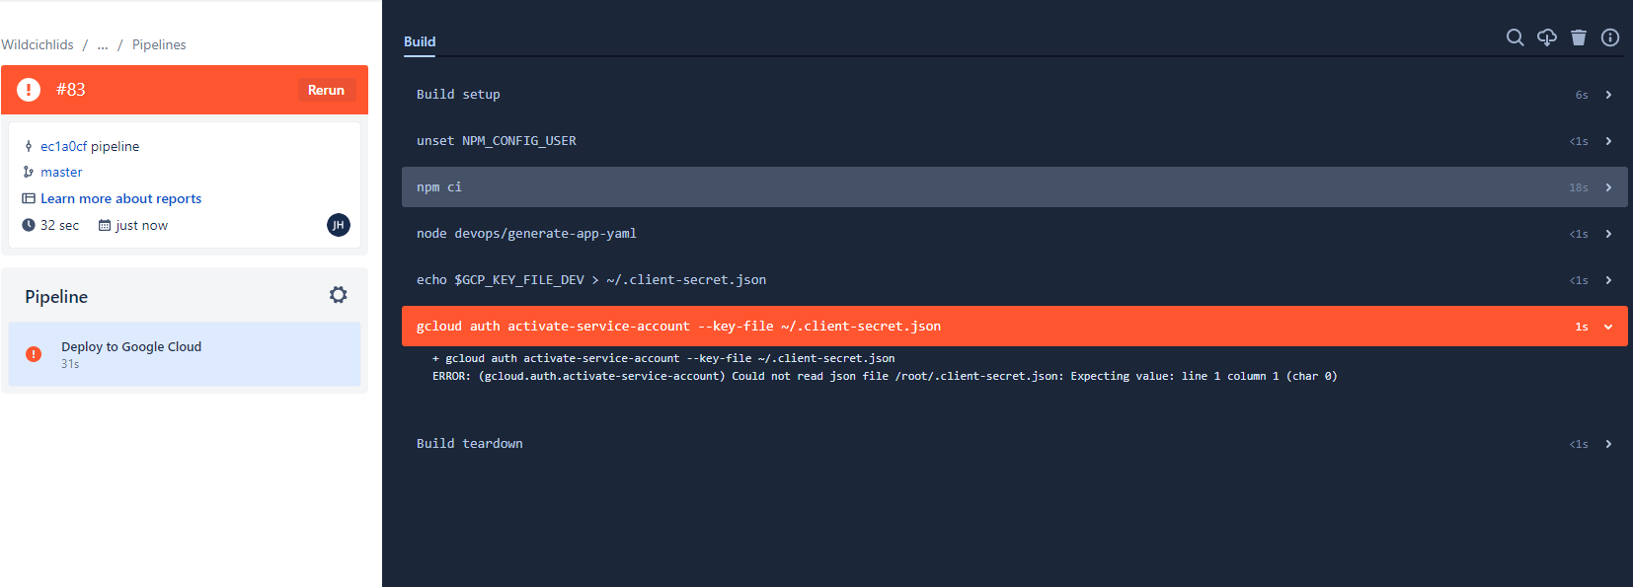Select the Build tab
Screen dimensions: 1633x587
coord(420,41)
